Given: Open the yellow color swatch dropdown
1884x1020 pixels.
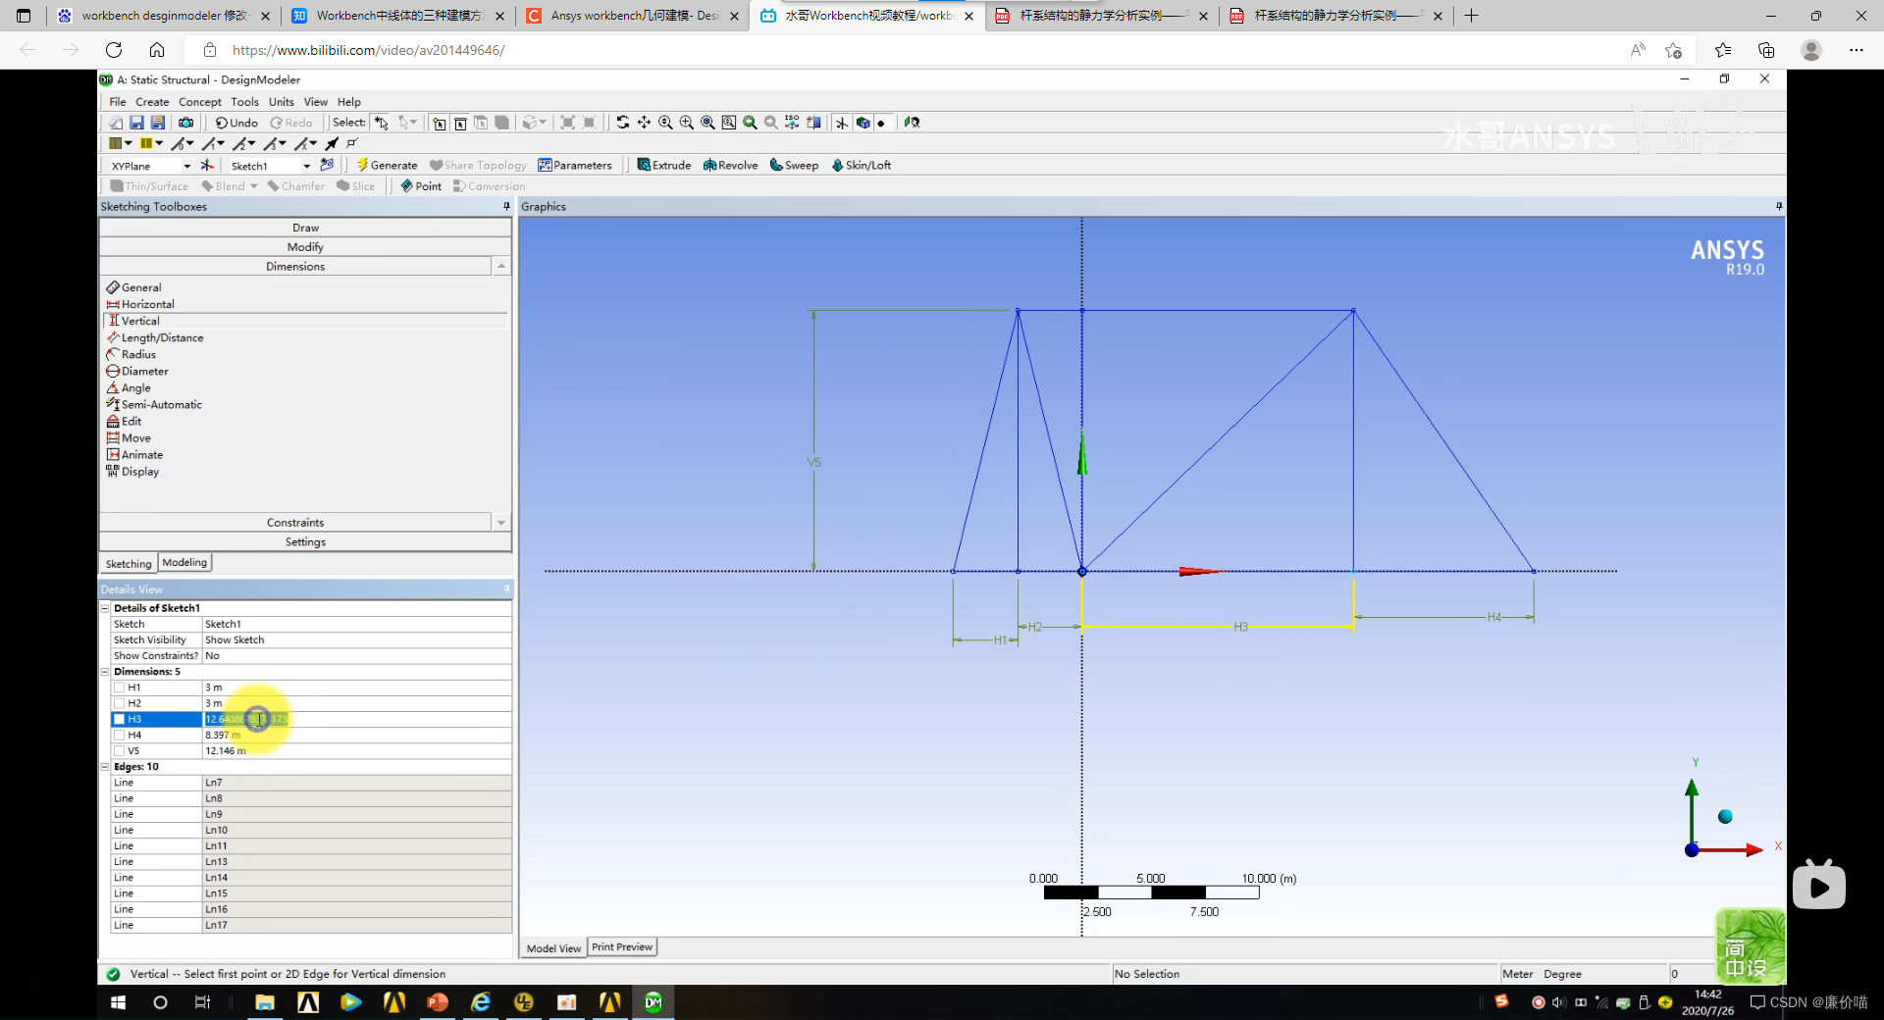Looking at the screenshot, I should (159, 143).
